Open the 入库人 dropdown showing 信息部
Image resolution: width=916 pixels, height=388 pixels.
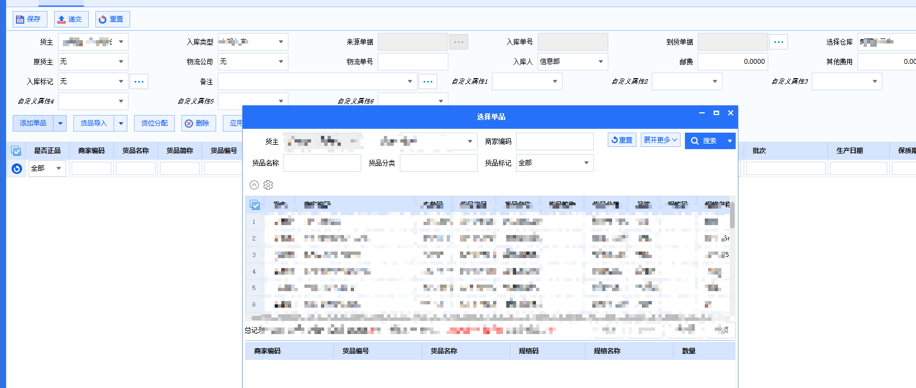(601, 62)
